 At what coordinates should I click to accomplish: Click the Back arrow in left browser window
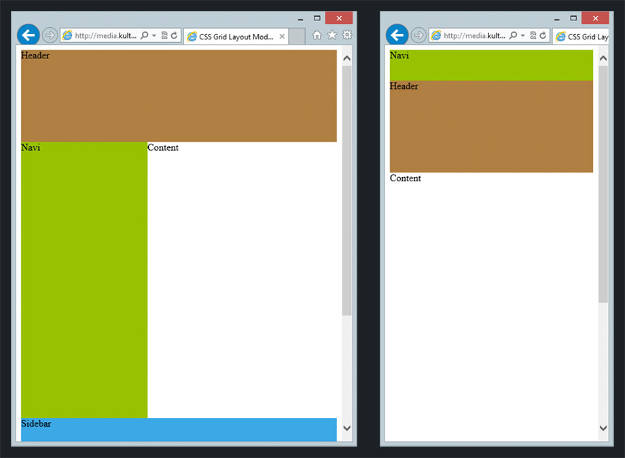coord(28,35)
